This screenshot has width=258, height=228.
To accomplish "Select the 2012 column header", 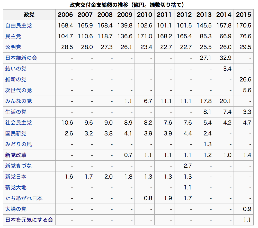I will coord(184,15).
